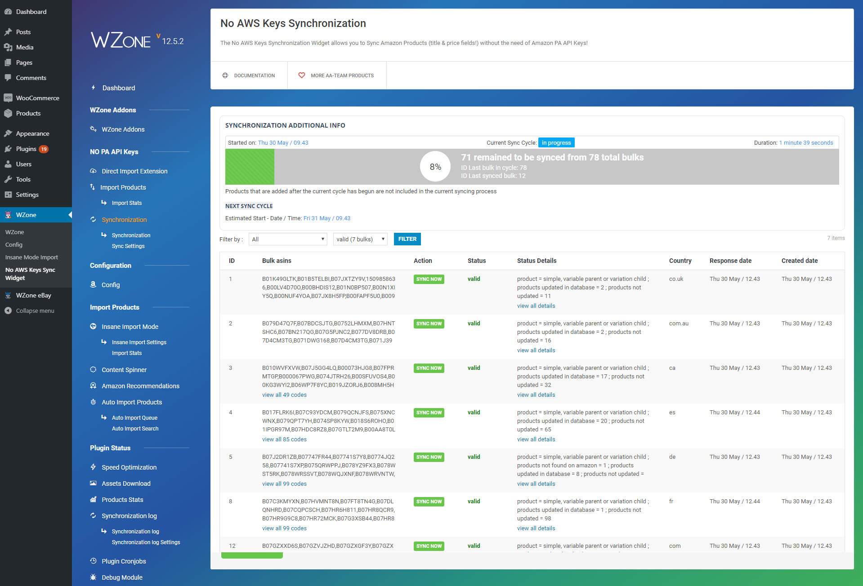Click the 'in progress' status badge
863x586 pixels.
tap(556, 143)
